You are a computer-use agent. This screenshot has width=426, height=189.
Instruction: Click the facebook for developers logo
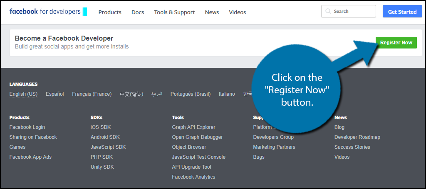tap(45, 12)
